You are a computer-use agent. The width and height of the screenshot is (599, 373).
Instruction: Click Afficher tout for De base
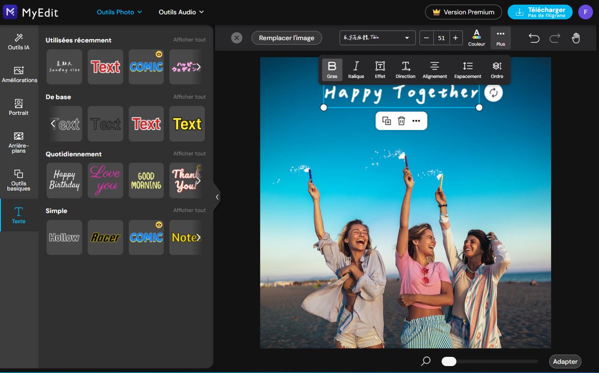coord(189,97)
